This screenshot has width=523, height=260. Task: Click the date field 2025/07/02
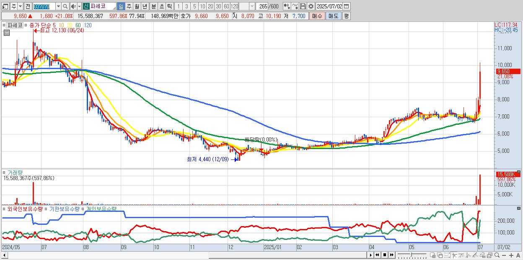(329, 6)
